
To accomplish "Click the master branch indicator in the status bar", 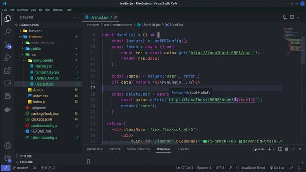I will (21, 168).
